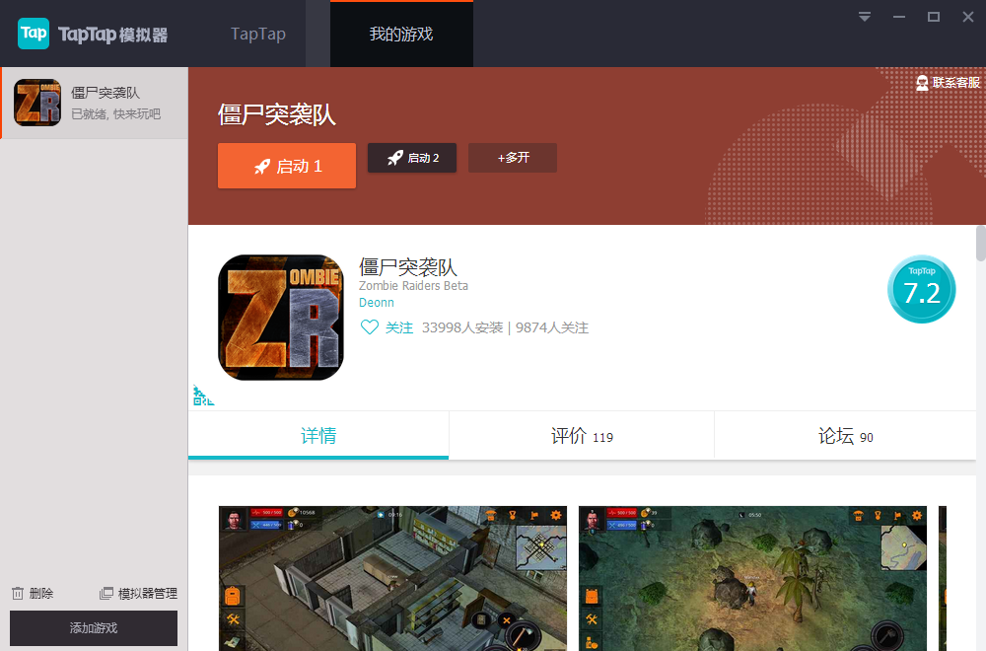Screen dimensions: 986x651
Task: Click the trash delete icon
Action: 18,593
